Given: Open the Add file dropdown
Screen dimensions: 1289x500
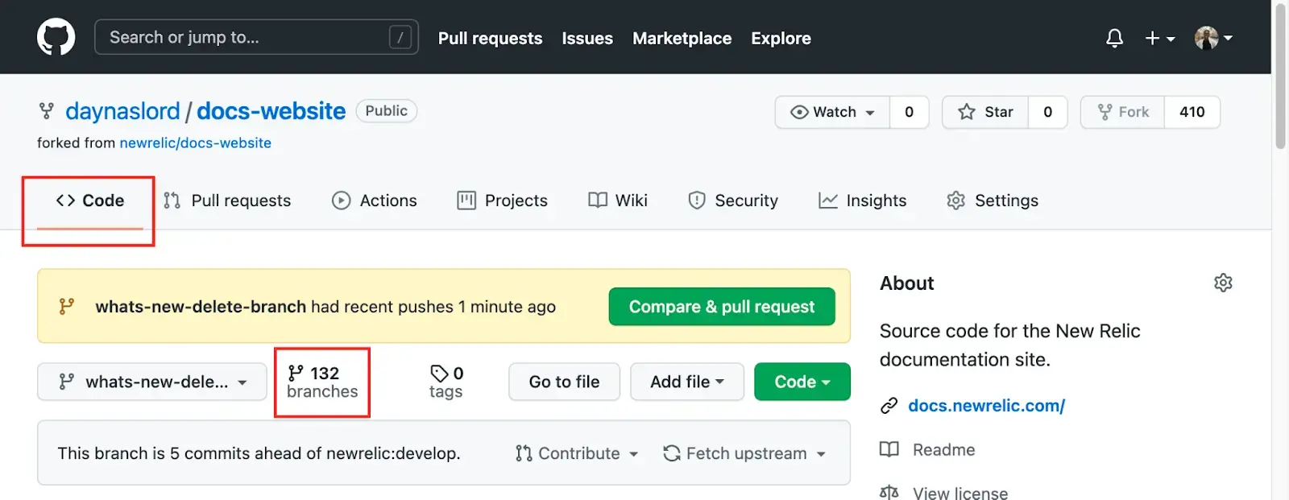Looking at the screenshot, I should click(x=686, y=382).
